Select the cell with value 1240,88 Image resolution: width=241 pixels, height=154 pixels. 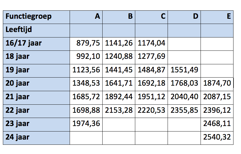point(119,57)
